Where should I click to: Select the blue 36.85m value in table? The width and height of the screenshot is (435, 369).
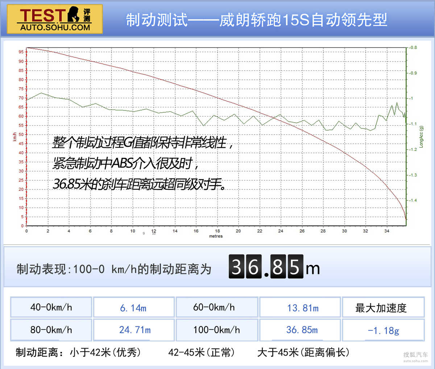[x=302, y=330]
